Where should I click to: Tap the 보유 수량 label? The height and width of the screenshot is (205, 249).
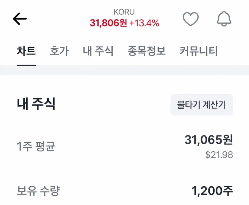click(38, 191)
